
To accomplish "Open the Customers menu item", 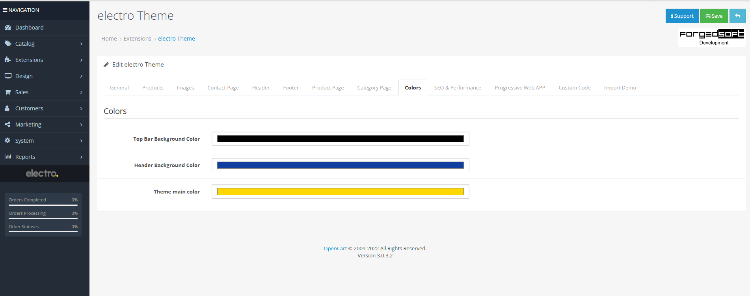I will pyautogui.click(x=45, y=108).
